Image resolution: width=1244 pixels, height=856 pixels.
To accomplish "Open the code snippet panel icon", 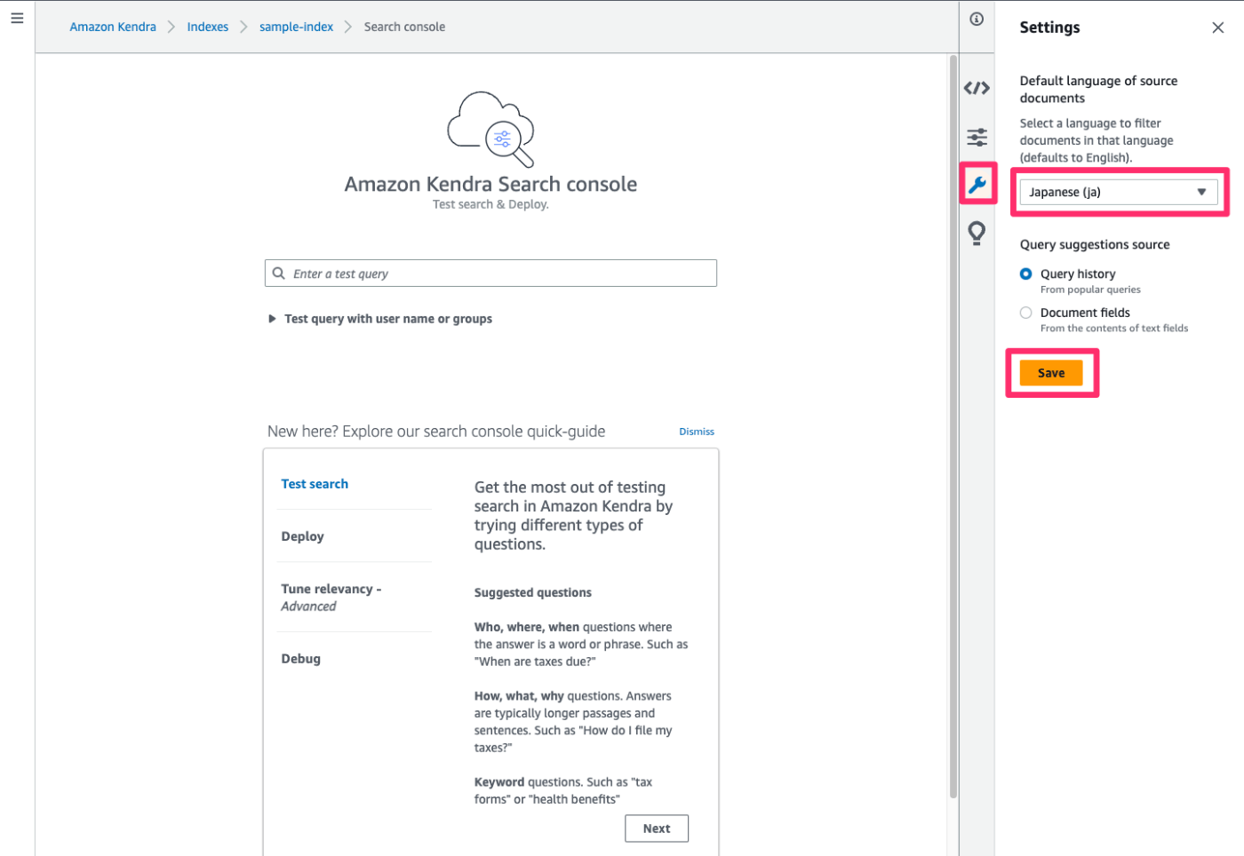I will click(x=977, y=88).
